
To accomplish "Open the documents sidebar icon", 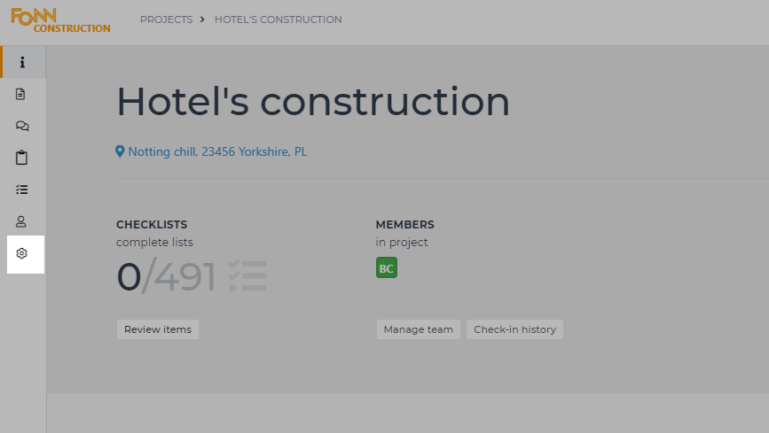I will point(22,94).
